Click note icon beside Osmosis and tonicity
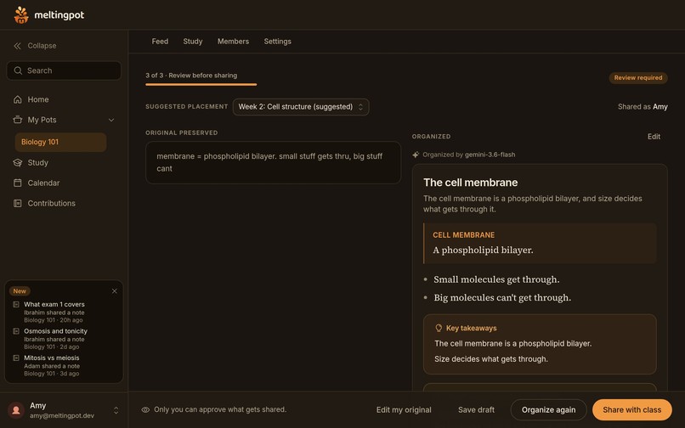Viewport: 685px width, 428px height. coord(16,331)
